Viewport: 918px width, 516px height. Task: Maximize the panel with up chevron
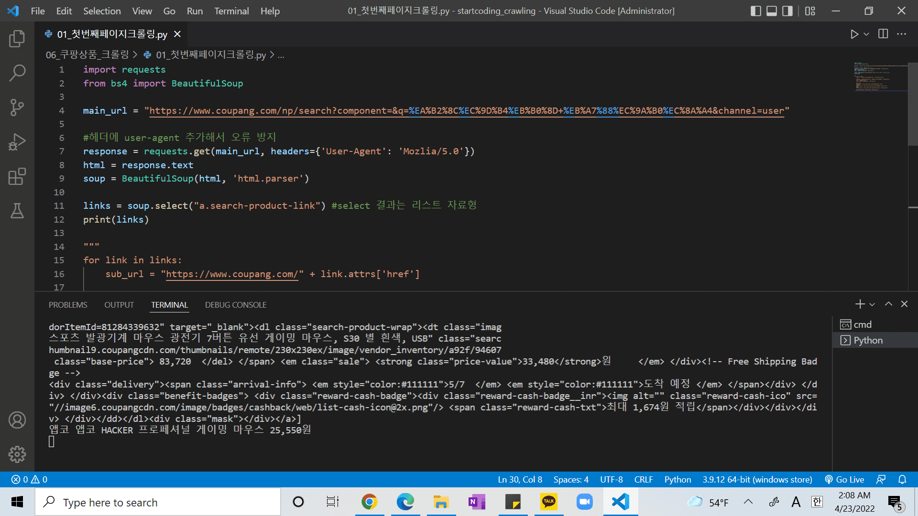[x=888, y=304]
